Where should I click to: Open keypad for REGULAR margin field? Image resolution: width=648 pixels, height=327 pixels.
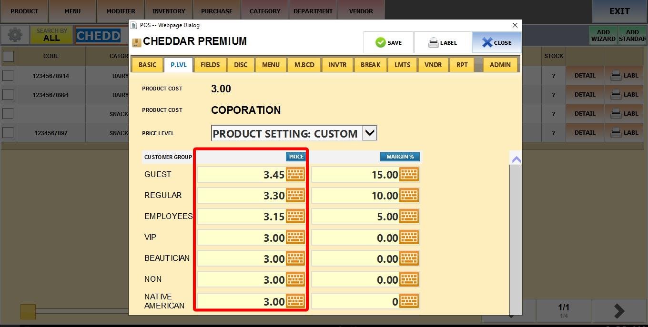click(x=409, y=196)
